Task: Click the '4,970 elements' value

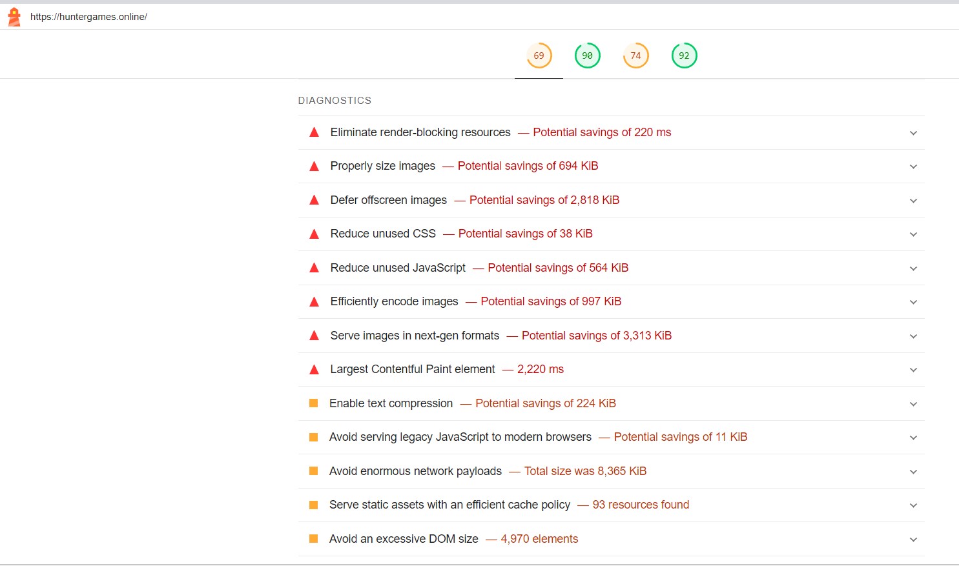Action: 539,539
